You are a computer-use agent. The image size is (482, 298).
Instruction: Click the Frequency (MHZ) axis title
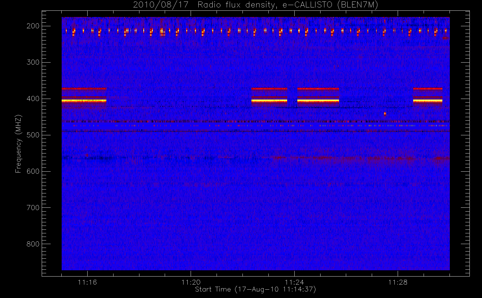click(18, 144)
